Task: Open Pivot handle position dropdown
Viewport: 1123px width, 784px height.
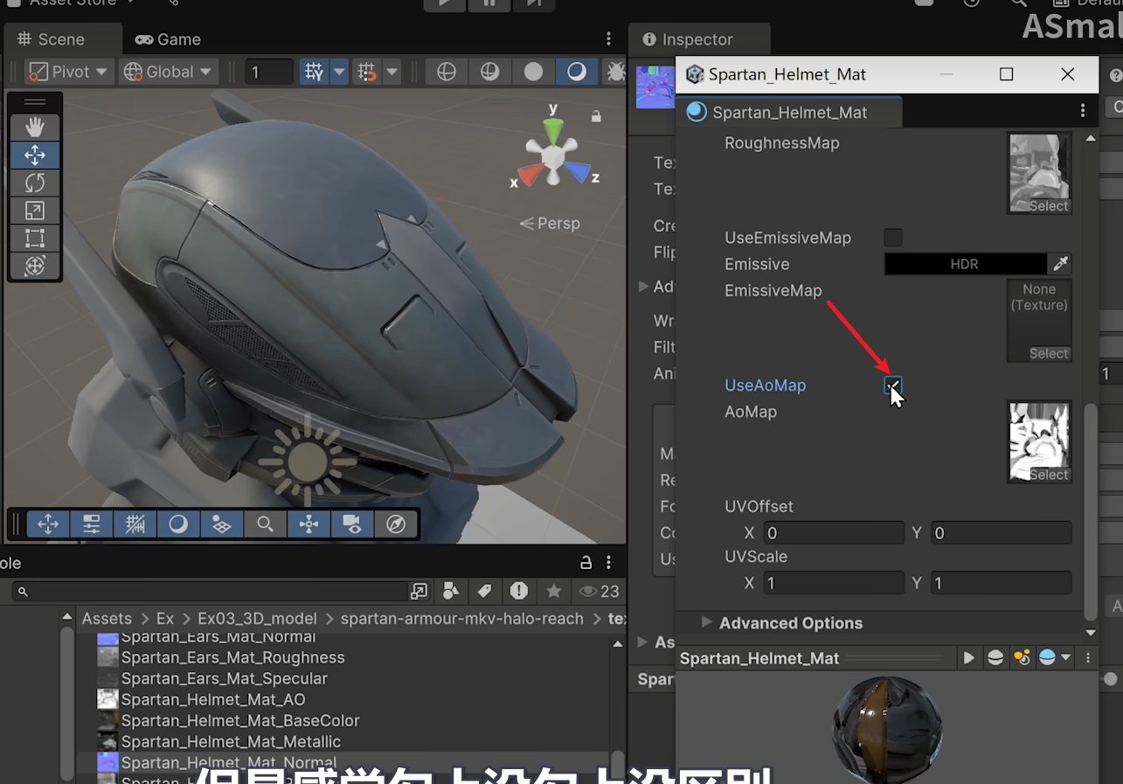Action: coord(68,72)
